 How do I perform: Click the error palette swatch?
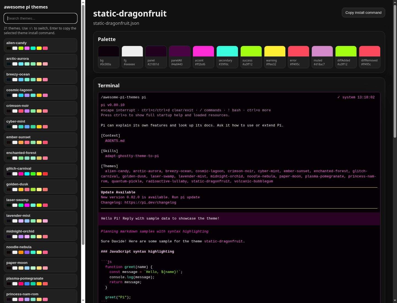click(299, 57)
